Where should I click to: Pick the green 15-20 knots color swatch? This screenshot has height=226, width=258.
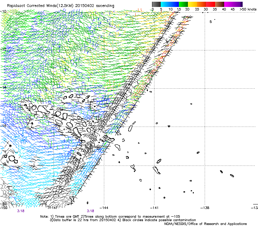(183, 4)
